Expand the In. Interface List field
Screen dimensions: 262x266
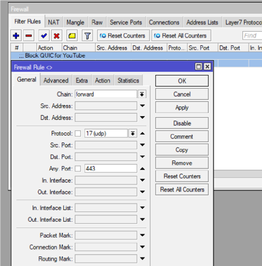(142, 208)
